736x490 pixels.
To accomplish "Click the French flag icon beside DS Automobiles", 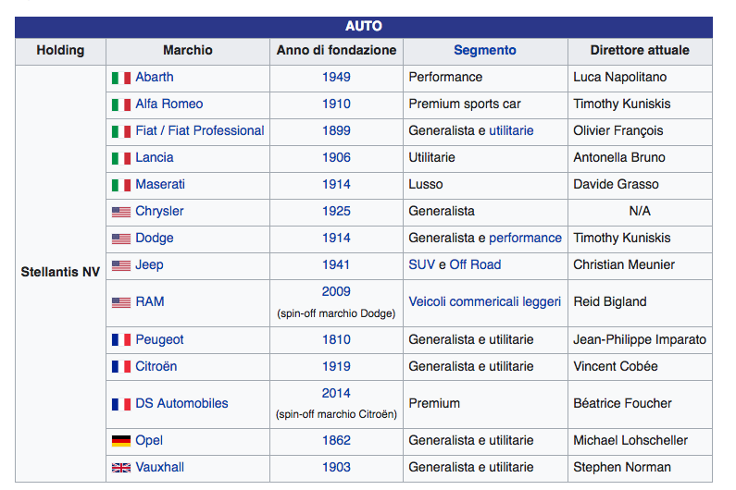I will [x=121, y=404].
